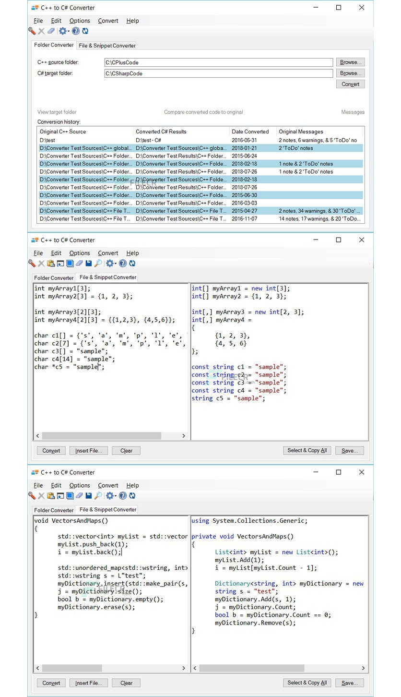Click eraser Clear icon in middle window toolbar
Viewport: 401px width, 697px height.
coord(79,264)
